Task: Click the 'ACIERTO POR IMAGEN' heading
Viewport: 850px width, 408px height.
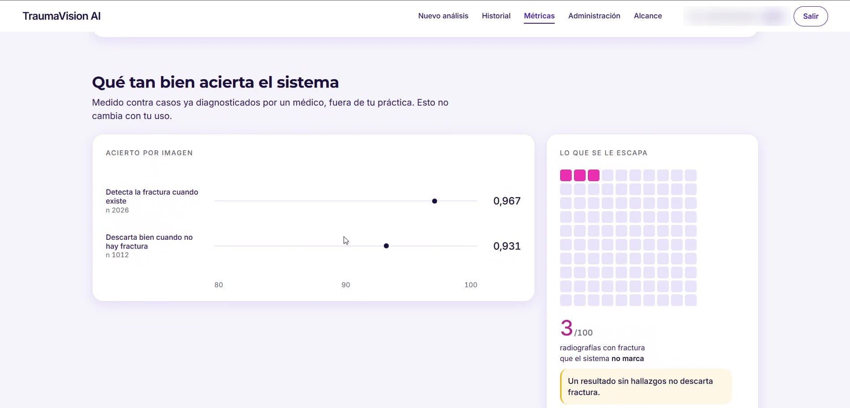Action: pyautogui.click(x=149, y=153)
